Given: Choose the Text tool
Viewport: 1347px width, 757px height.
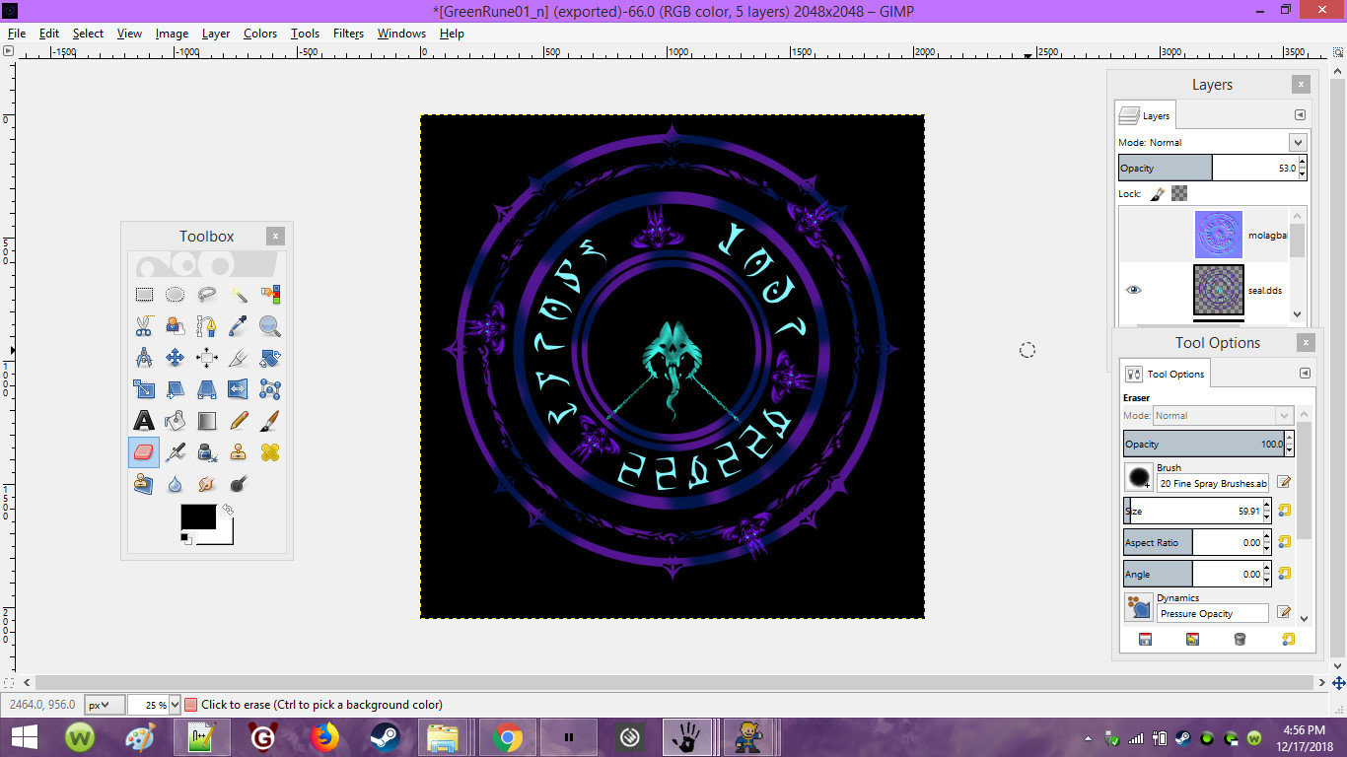Looking at the screenshot, I should [144, 421].
